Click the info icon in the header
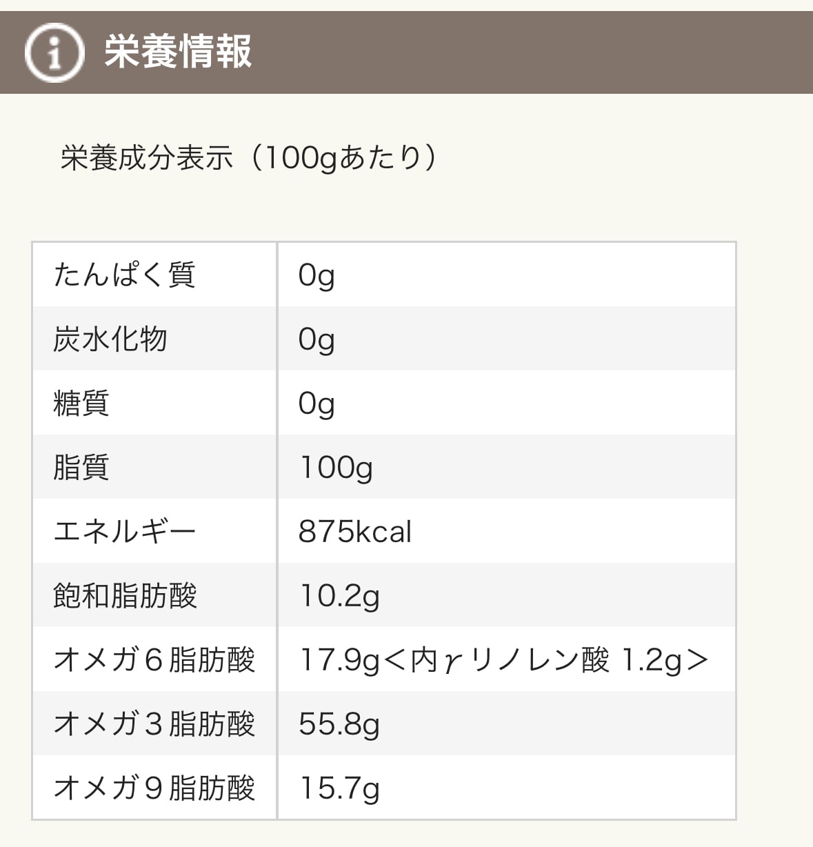This screenshot has height=847, width=813. (53, 52)
